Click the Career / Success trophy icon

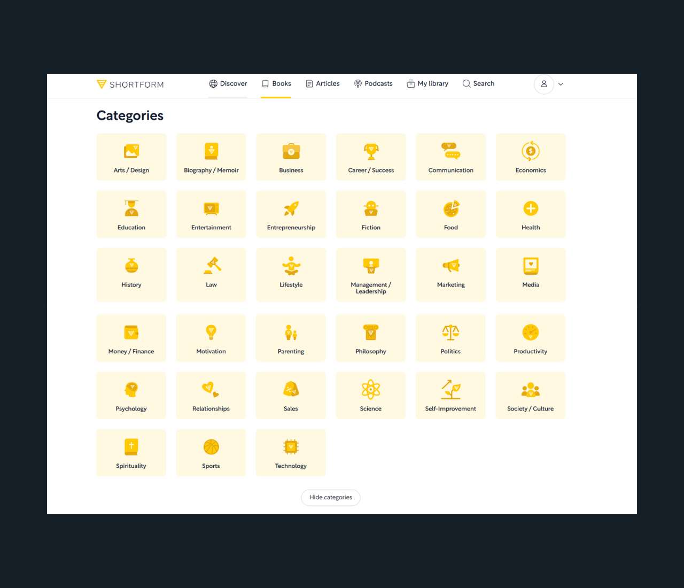click(371, 151)
